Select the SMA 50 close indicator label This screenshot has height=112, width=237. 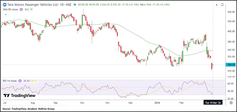(x=10, y=9)
